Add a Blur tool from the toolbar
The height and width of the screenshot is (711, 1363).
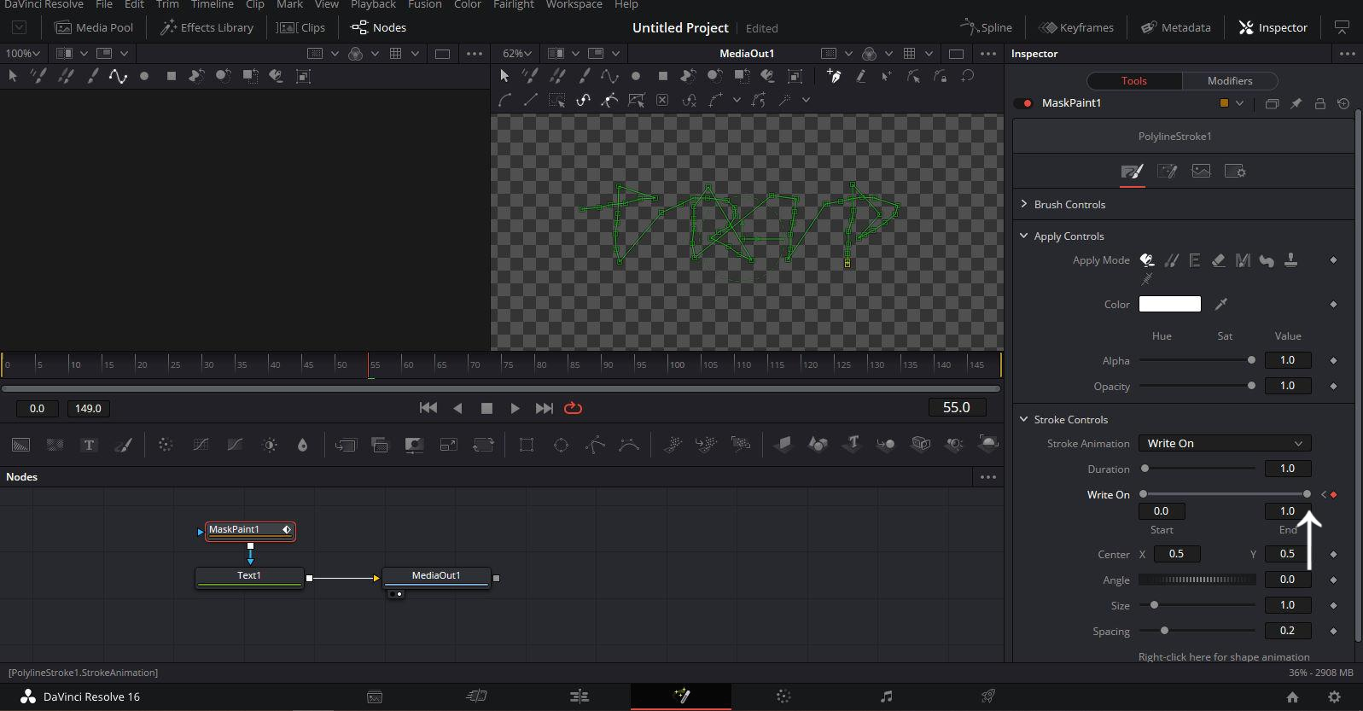[x=302, y=445]
